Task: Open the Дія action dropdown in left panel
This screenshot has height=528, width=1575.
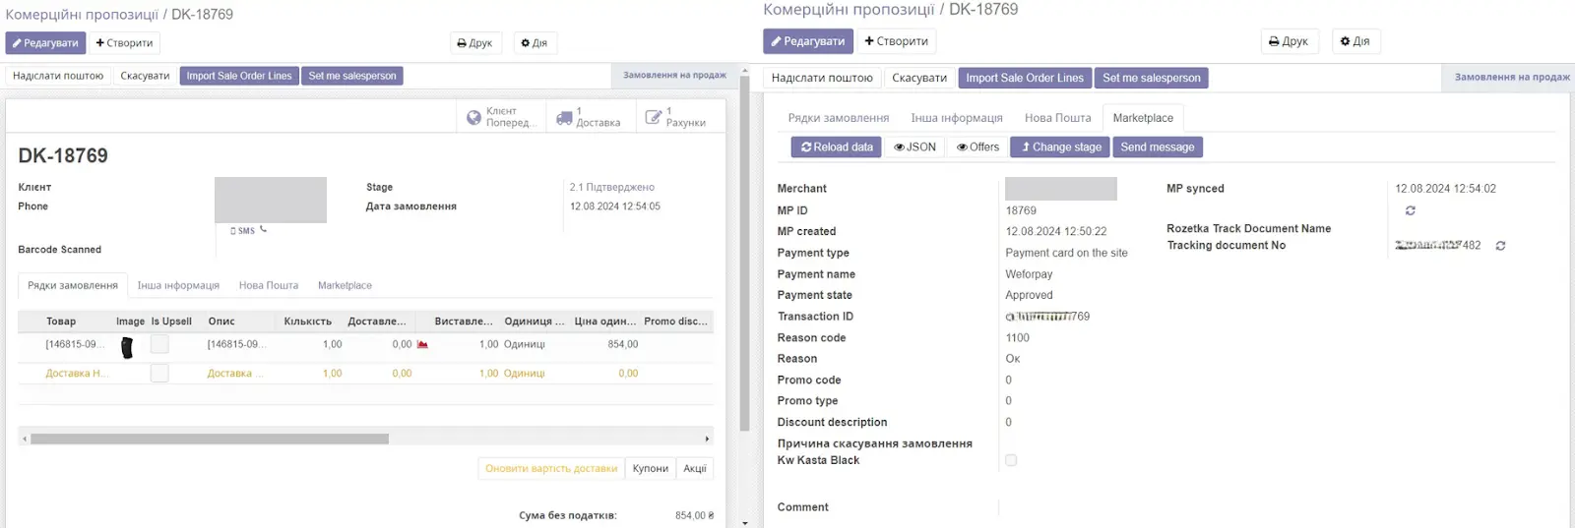Action: coord(535,43)
